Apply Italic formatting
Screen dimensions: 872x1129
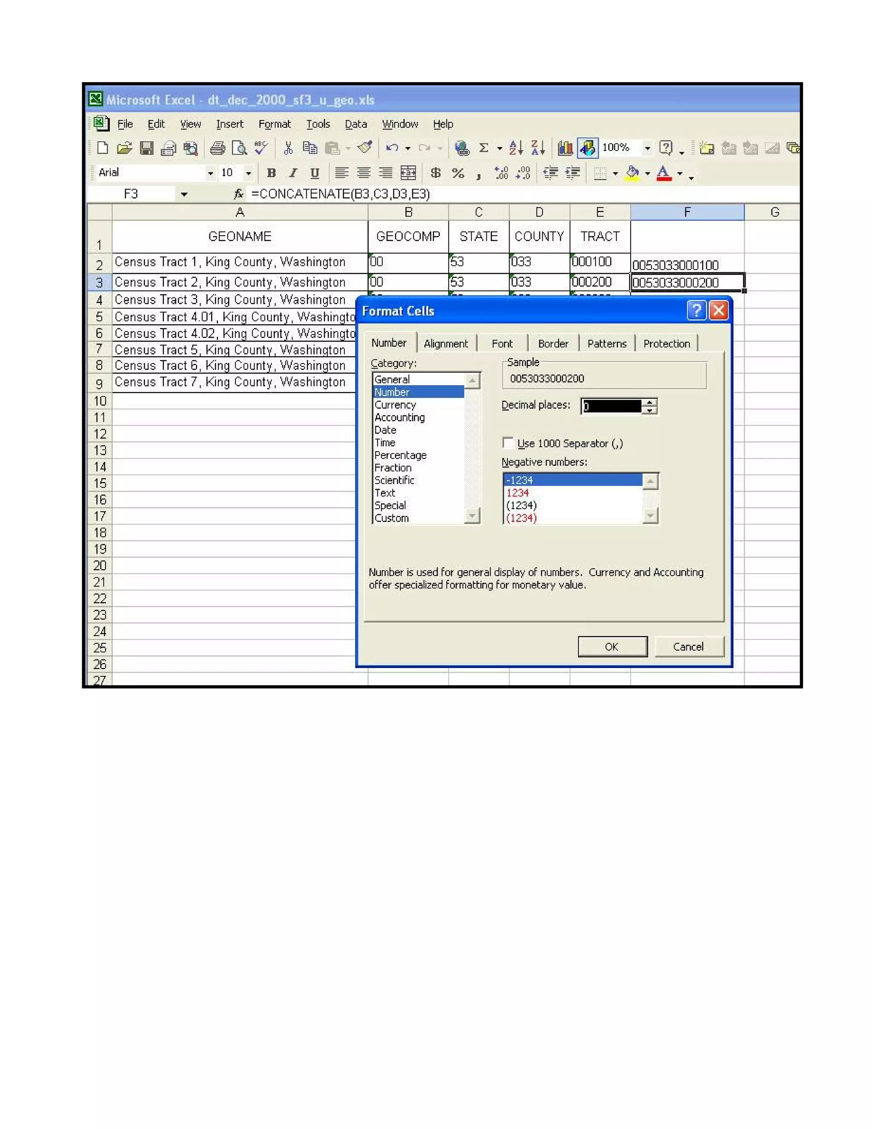coord(293,173)
